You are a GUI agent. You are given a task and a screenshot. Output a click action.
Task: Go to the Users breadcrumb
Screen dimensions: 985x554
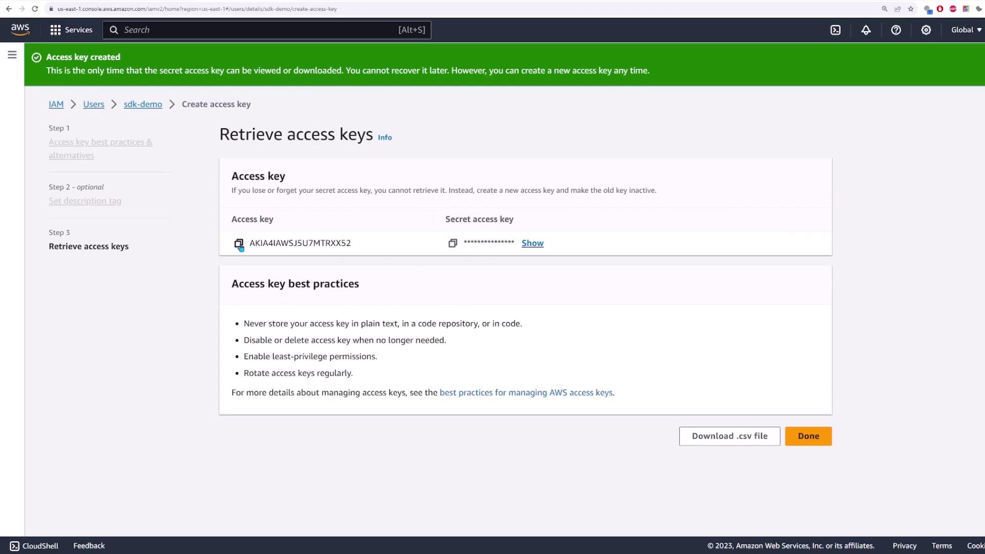(93, 104)
